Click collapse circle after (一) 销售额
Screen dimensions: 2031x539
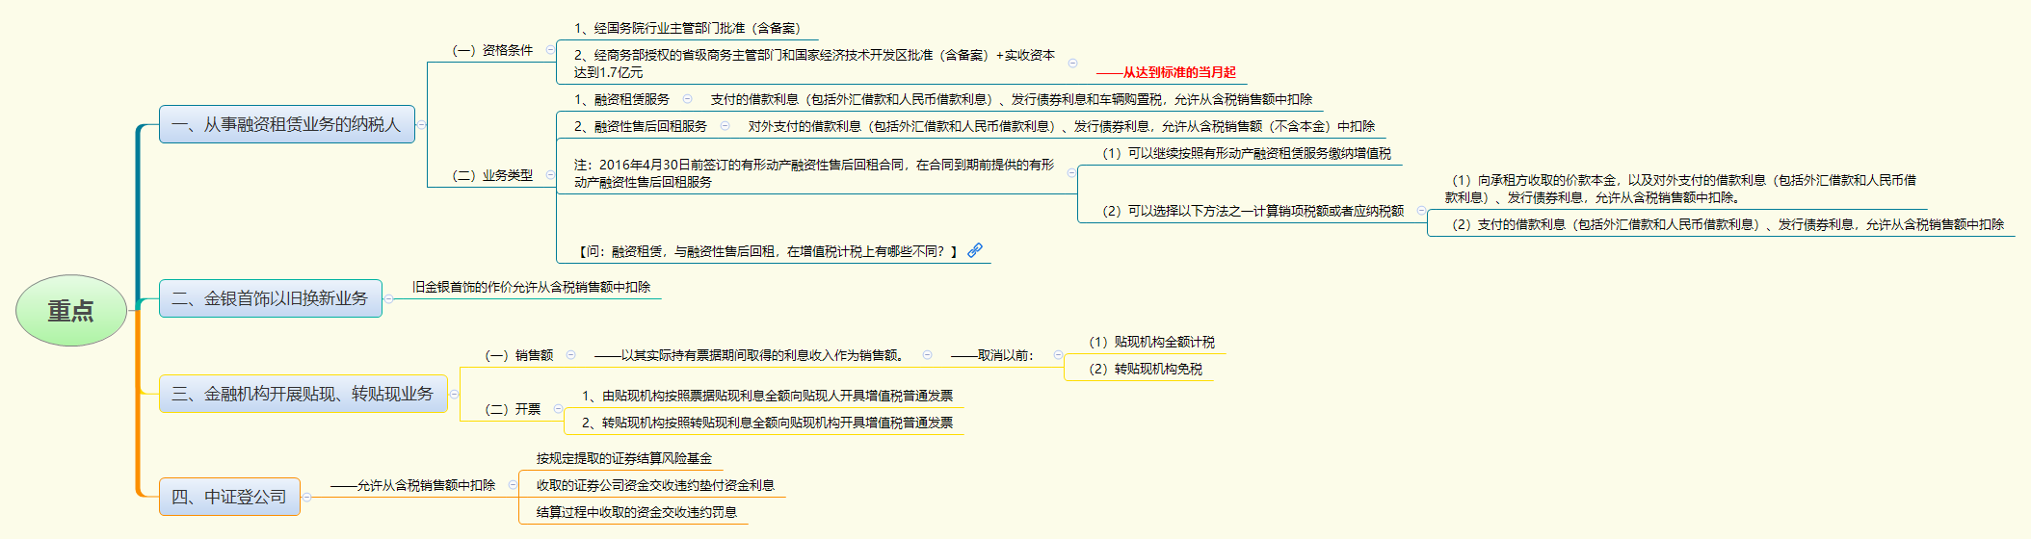click(570, 355)
